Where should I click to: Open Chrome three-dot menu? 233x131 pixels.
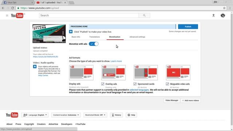230,8
